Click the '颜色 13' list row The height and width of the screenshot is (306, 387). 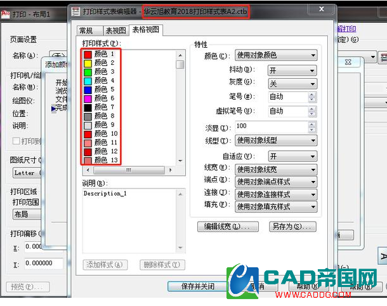pos(101,160)
